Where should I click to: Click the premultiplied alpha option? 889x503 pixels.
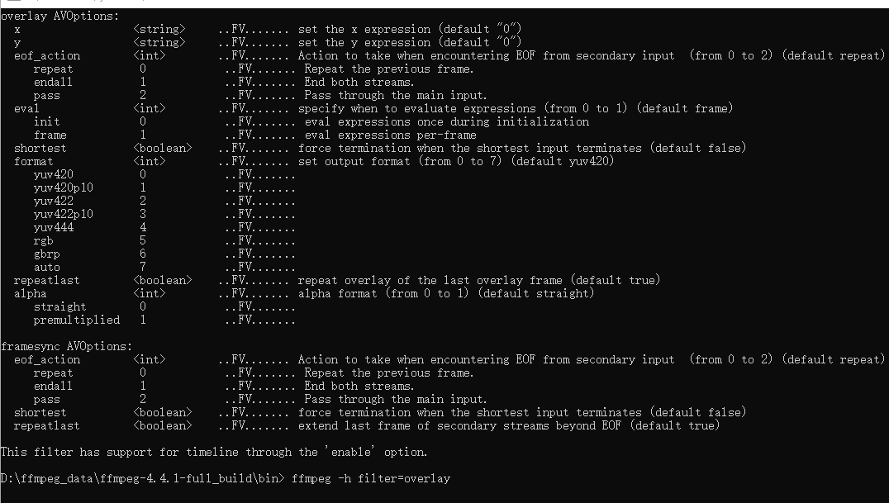click(x=77, y=320)
